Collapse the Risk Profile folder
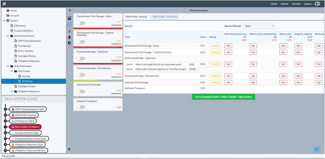The width and height of the screenshot is (325, 159). (12, 71)
